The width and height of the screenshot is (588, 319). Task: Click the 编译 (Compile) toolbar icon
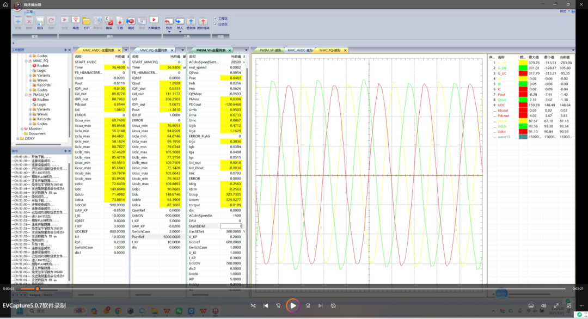tap(109, 21)
